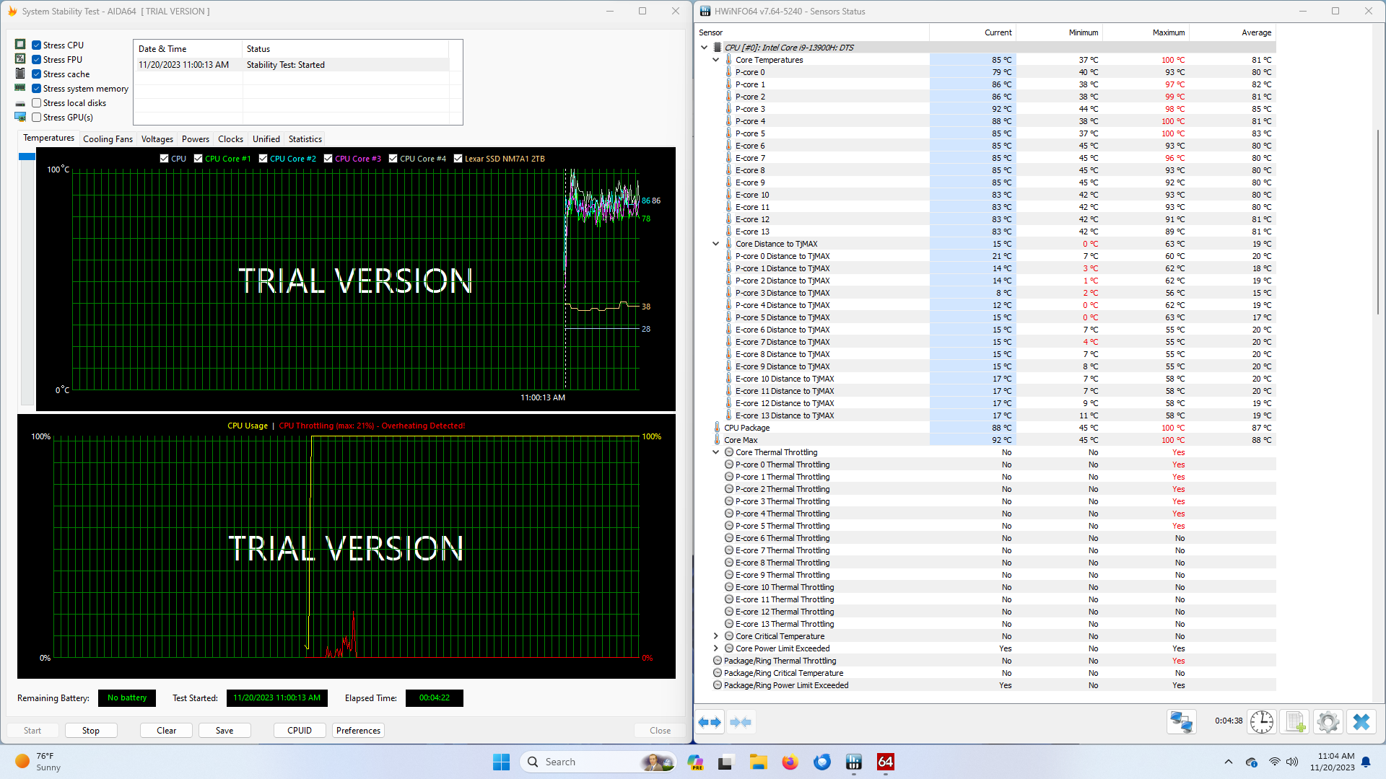
Task: Collapse Core Thermal Throttling tree
Action: pos(715,452)
